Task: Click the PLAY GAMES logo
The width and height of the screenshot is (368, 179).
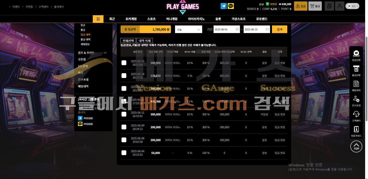Action: pos(183,7)
